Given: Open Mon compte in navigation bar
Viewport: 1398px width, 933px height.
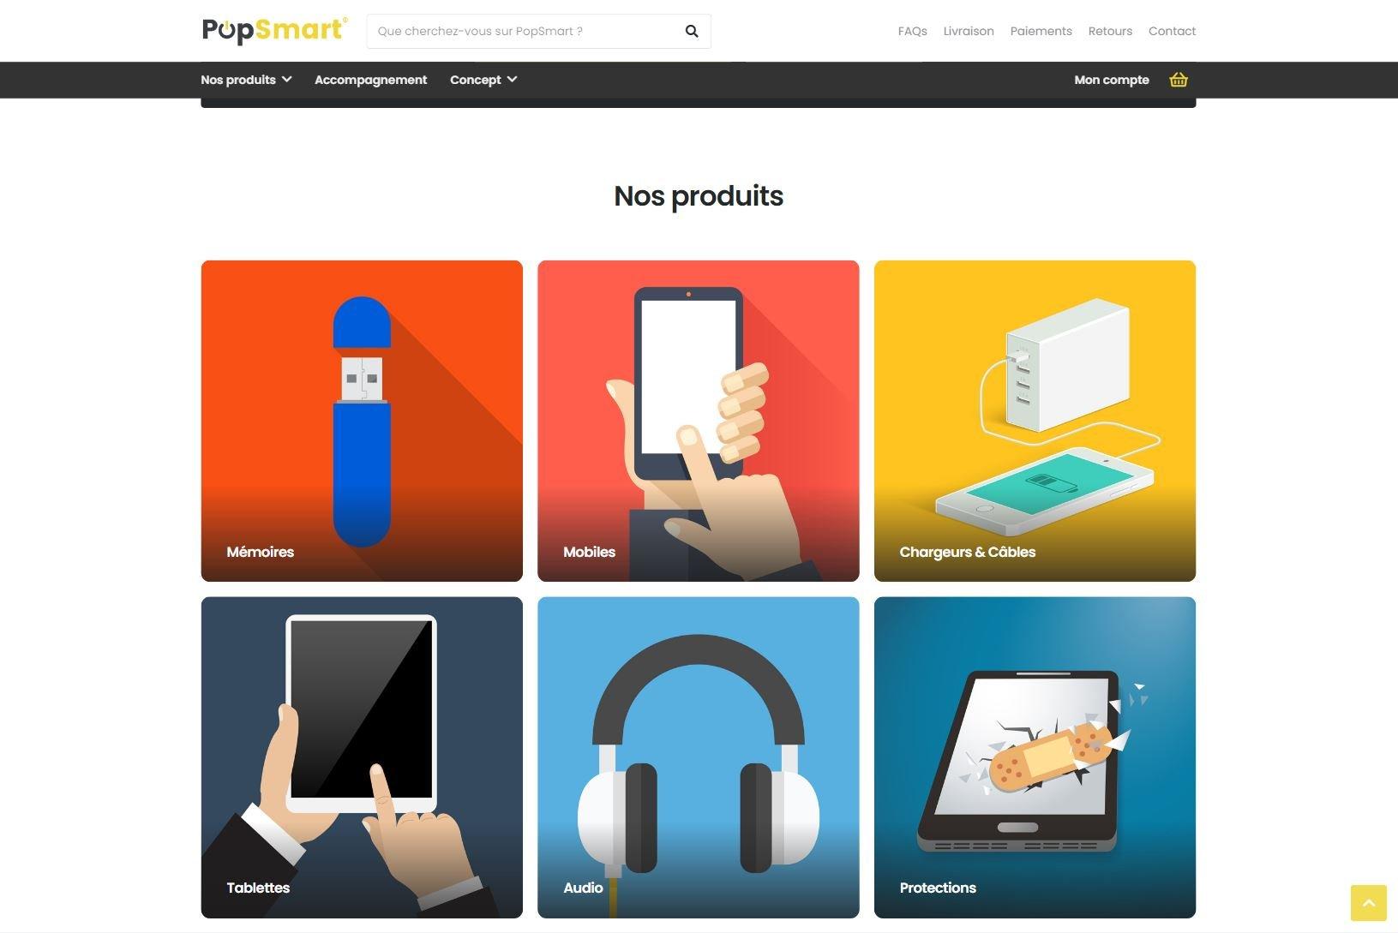Looking at the screenshot, I should tap(1112, 80).
